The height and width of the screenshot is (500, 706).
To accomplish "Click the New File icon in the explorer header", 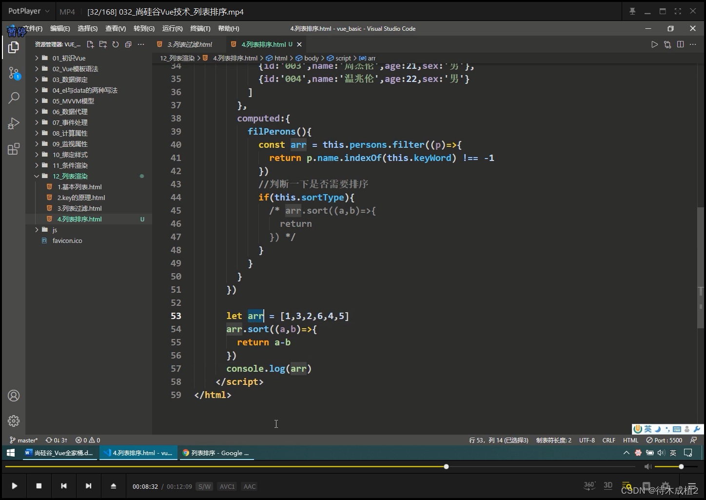I will (90, 44).
